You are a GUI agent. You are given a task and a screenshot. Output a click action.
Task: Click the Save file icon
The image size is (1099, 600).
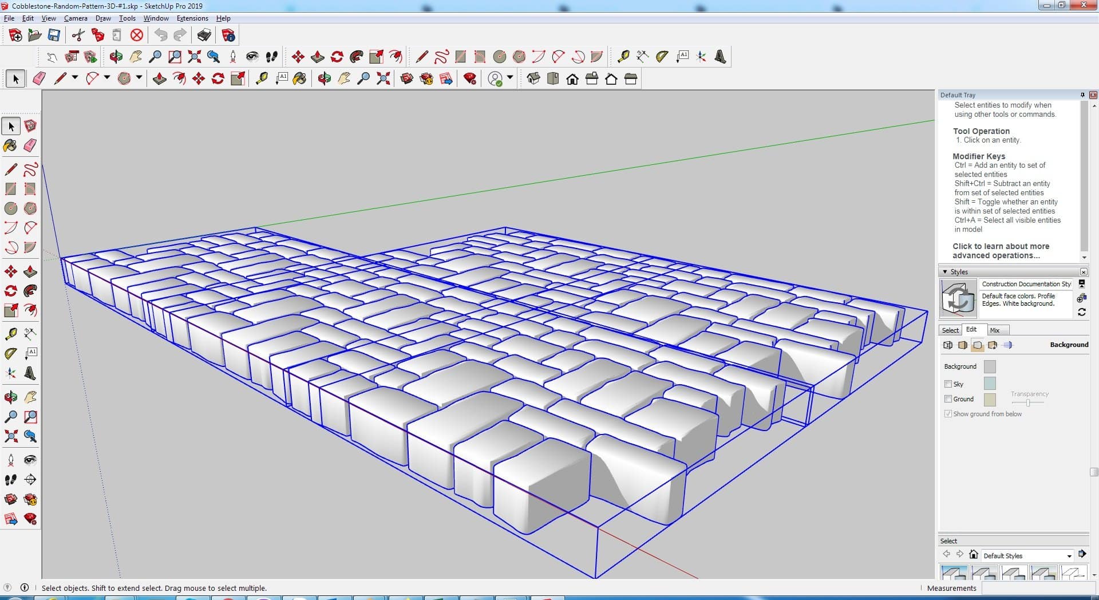[54, 35]
